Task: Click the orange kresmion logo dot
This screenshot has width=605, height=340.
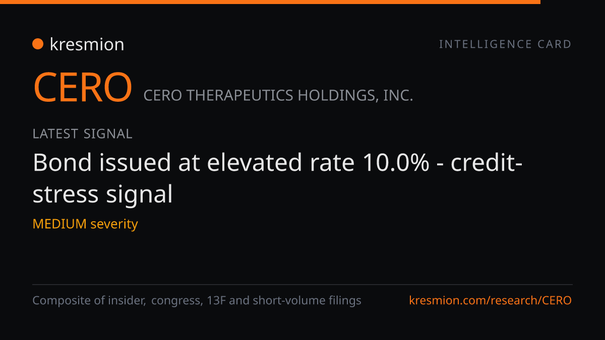Action: point(38,44)
